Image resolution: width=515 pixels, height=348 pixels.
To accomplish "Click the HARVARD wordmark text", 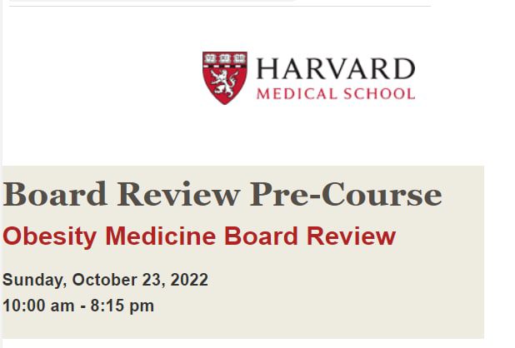I will [x=335, y=68].
